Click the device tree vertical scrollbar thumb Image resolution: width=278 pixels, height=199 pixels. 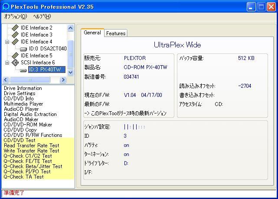click(x=70, y=54)
